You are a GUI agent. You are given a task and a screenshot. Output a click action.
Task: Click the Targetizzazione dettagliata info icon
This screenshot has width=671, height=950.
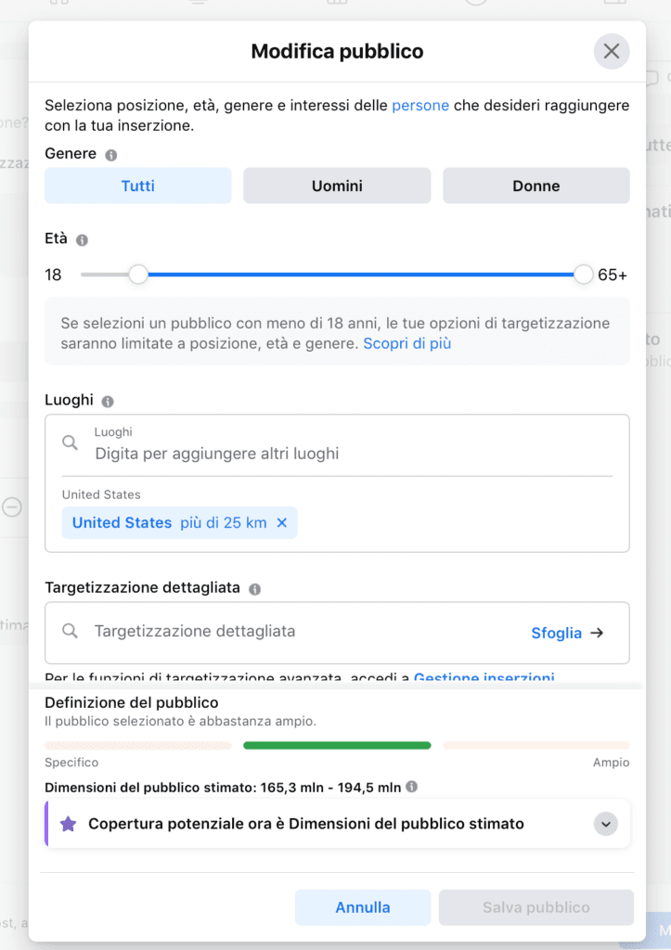[x=254, y=589]
